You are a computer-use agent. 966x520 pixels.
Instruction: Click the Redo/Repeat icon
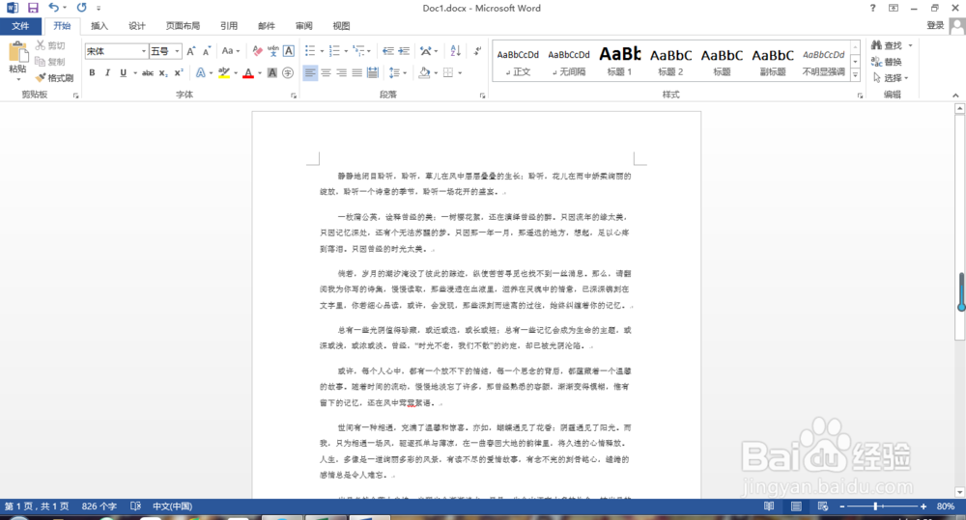(81, 8)
